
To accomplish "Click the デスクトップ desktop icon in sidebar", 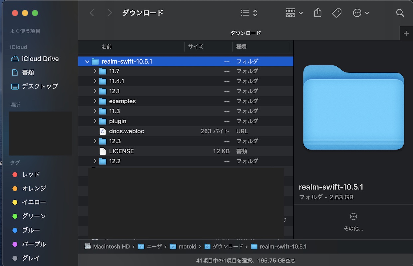I will [15, 86].
